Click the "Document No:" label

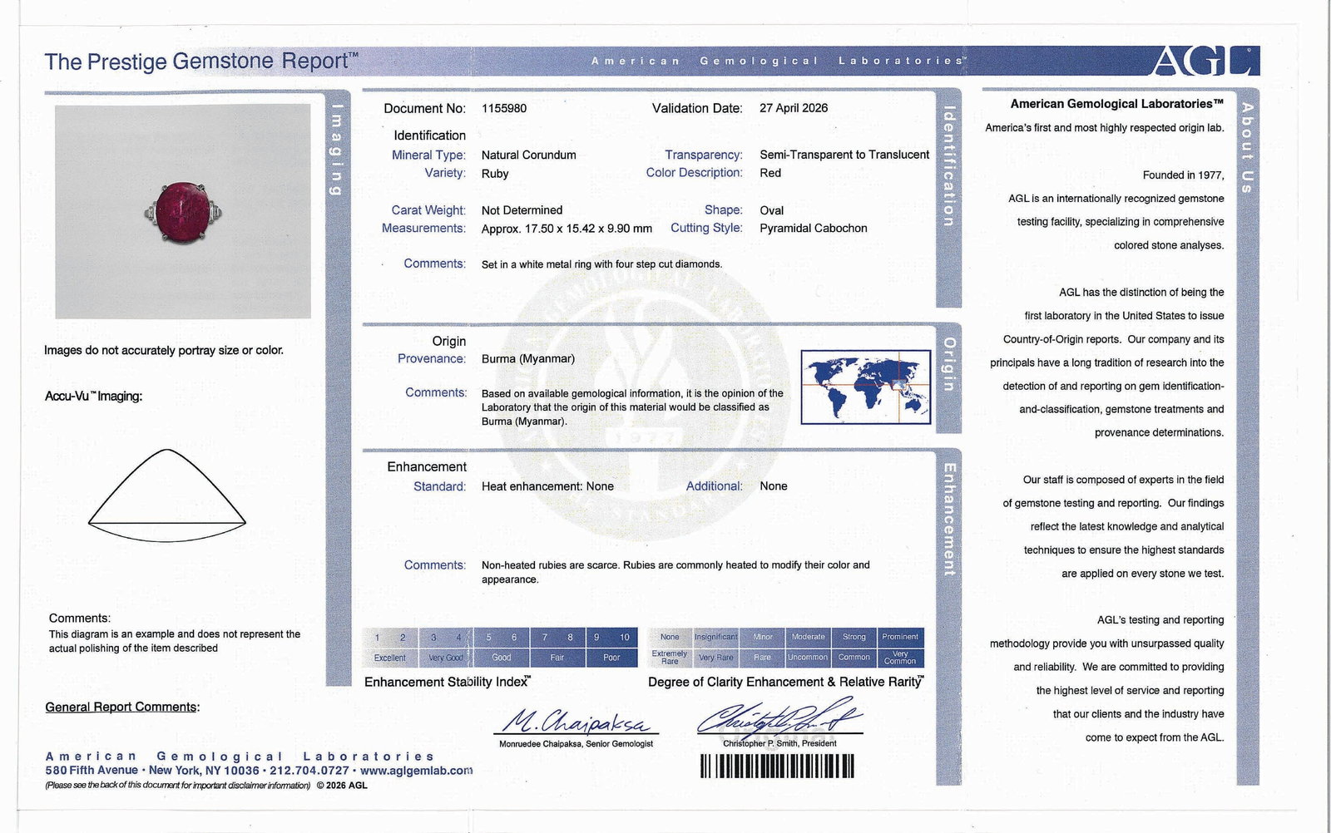pyautogui.click(x=424, y=108)
